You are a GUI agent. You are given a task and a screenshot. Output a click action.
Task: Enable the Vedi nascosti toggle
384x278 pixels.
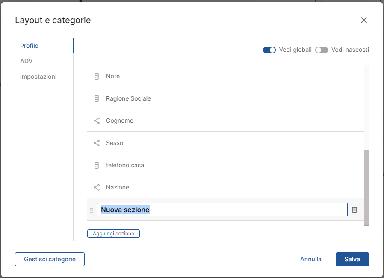pos(321,50)
